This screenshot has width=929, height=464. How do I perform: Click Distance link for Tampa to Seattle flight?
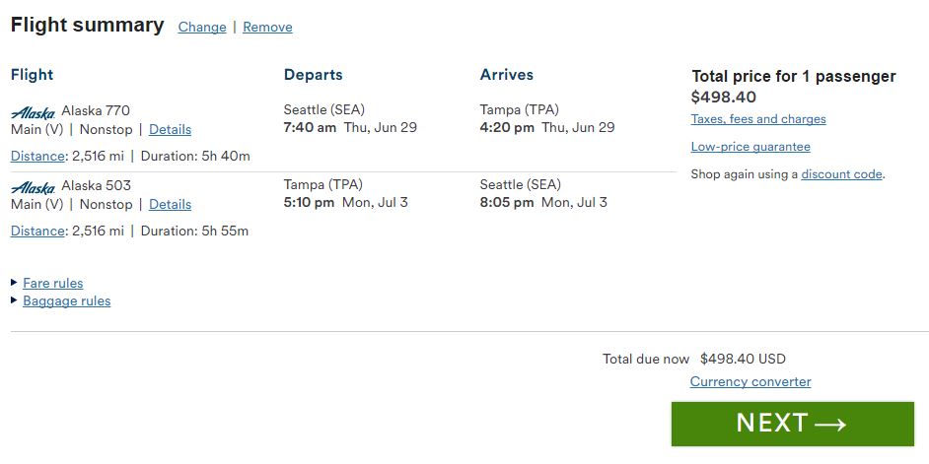(x=38, y=231)
